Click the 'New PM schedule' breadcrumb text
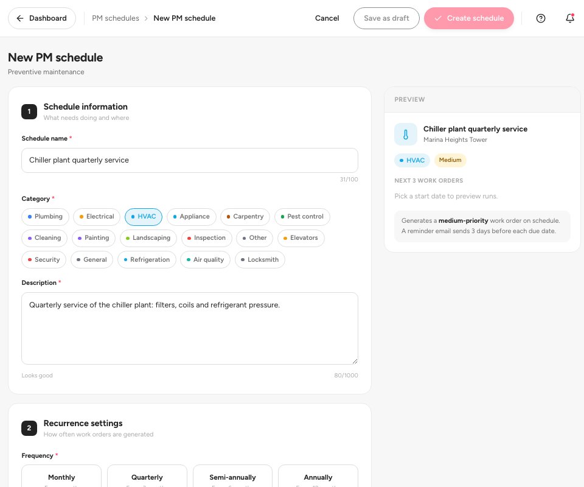 pos(184,18)
